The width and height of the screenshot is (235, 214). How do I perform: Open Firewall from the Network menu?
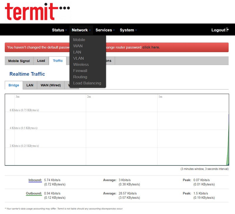(80, 70)
